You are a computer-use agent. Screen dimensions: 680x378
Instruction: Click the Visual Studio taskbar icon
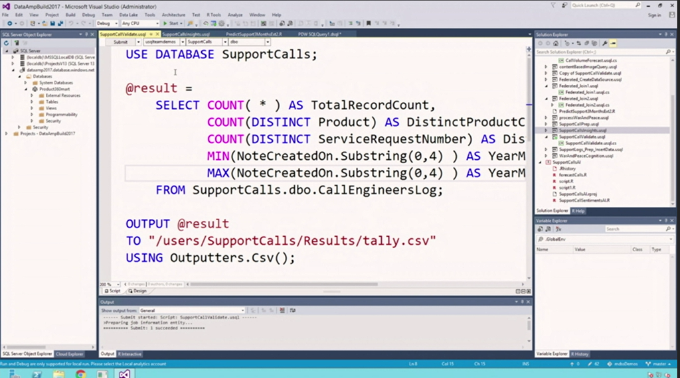click(124, 373)
